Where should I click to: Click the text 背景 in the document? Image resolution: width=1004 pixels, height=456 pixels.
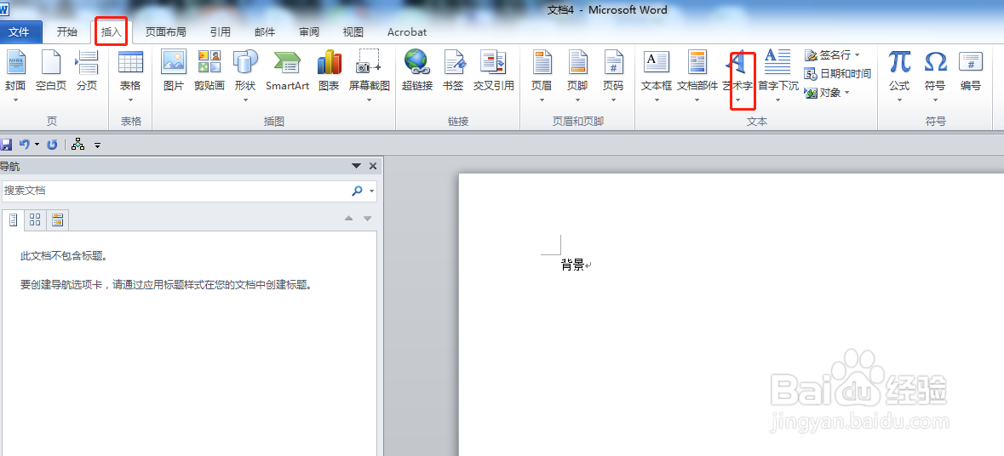coord(573,265)
